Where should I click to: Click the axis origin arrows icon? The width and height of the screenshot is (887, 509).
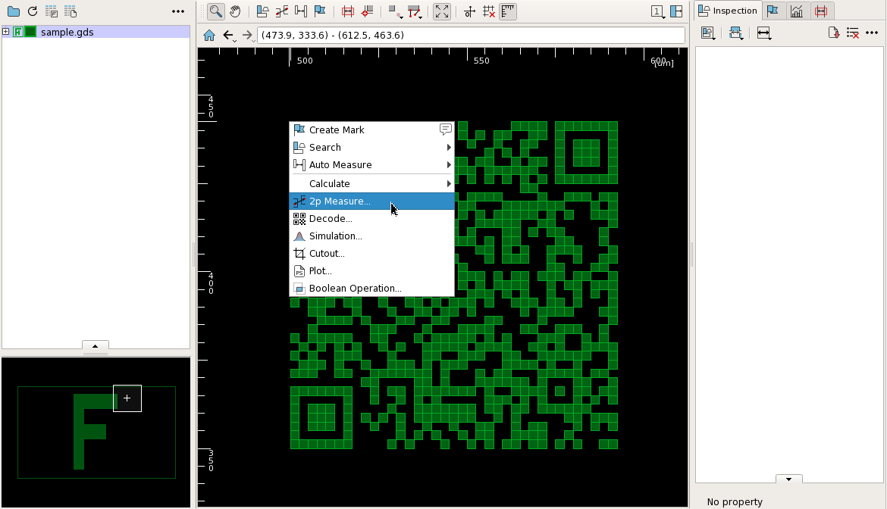469,11
